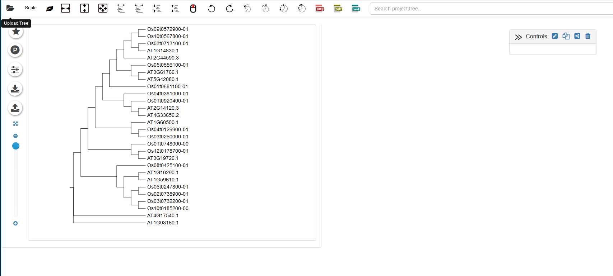This screenshot has width=613, height=276.
Task: Click the counter-clockwise rotate arrow icon
Action: pyautogui.click(x=212, y=9)
